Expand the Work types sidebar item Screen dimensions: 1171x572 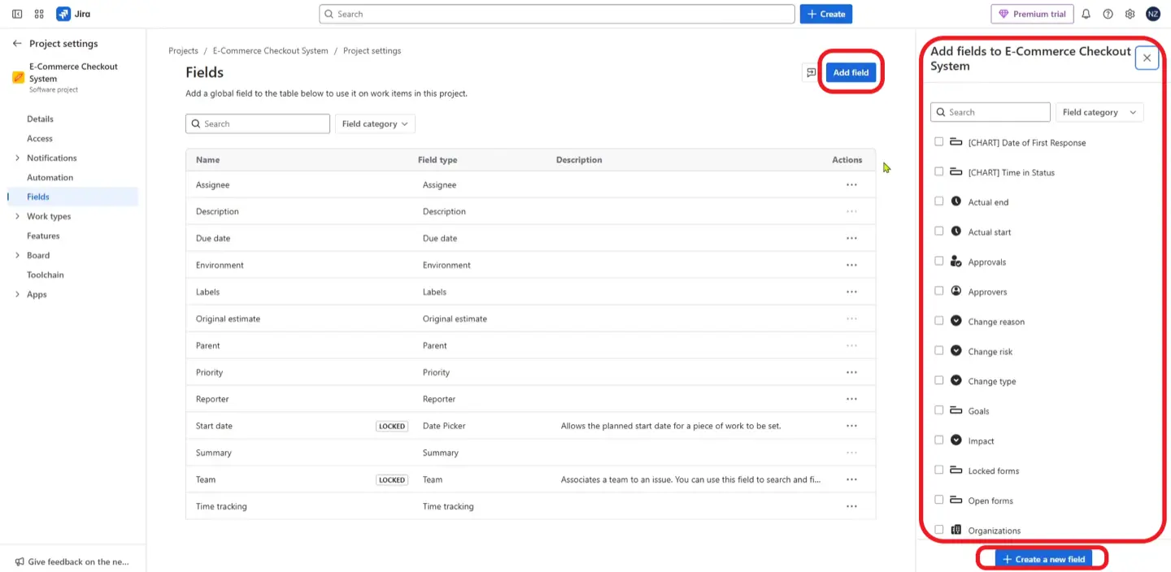point(17,216)
